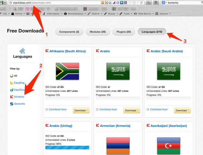This screenshot has height=155, width=203.
Task: Click the Tools wrench icon
Action: pyautogui.click(x=121, y=14)
